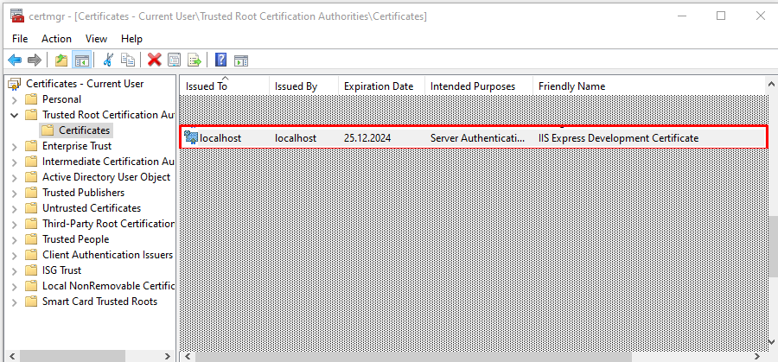Click the certificate icon beside localhost
The height and width of the screenshot is (362, 778).
pos(191,138)
